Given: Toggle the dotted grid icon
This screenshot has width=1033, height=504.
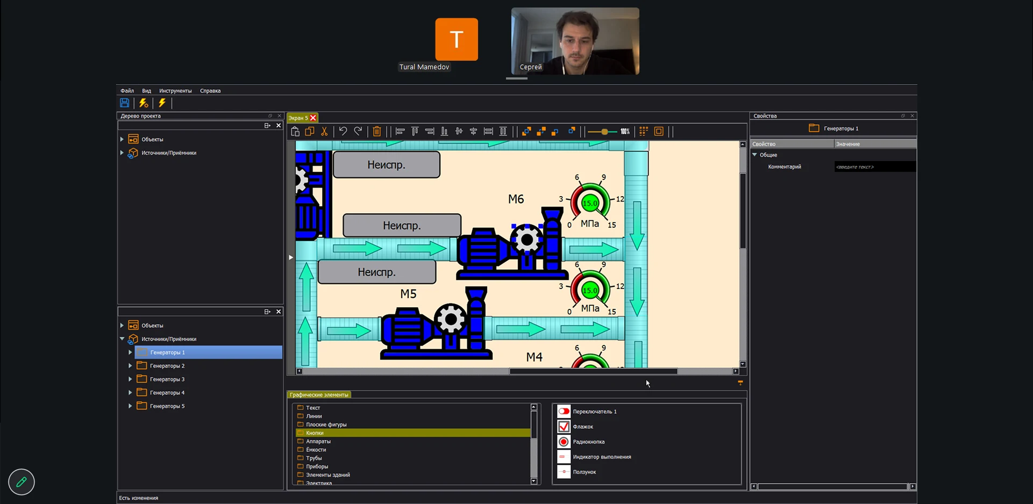Looking at the screenshot, I should pos(644,131).
